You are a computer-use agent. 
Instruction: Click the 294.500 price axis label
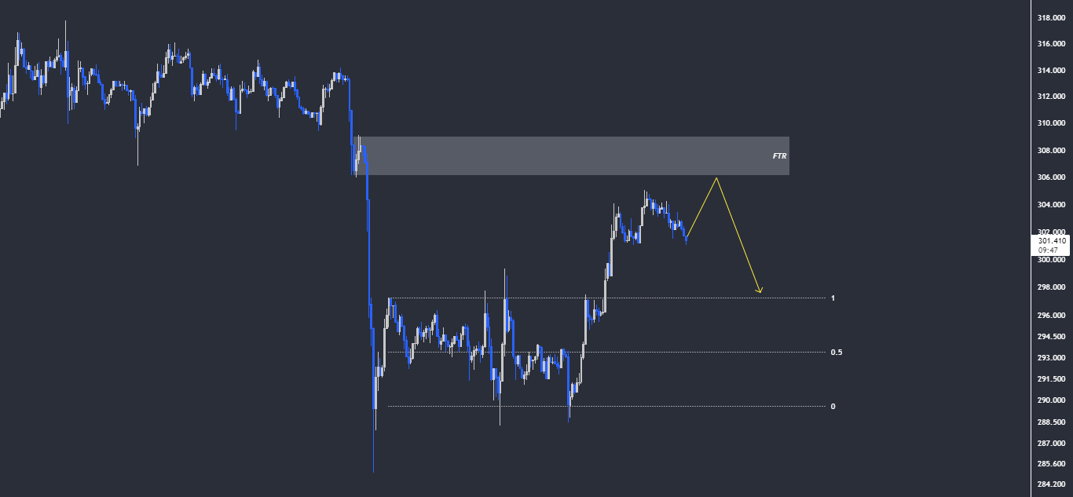pyautogui.click(x=1051, y=337)
